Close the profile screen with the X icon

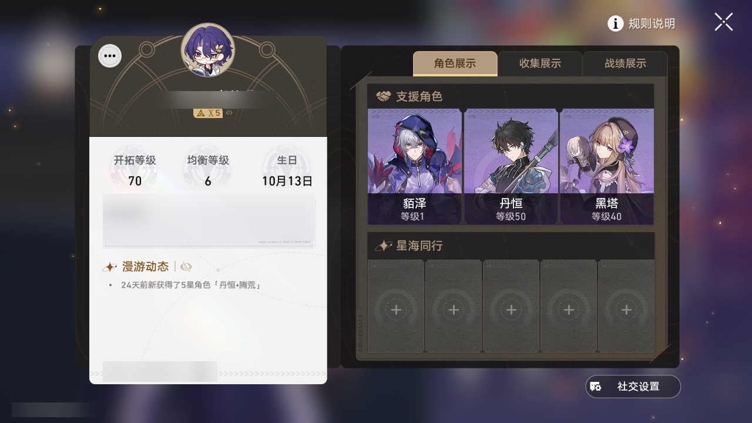(724, 22)
